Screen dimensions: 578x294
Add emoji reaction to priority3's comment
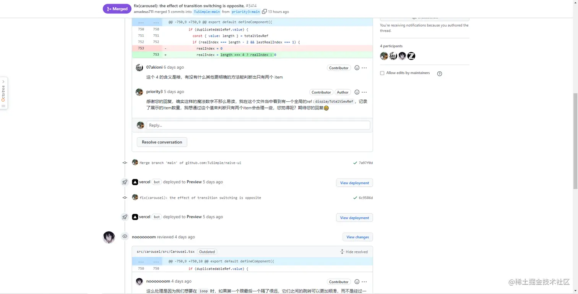pyautogui.click(x=357, y=92)
